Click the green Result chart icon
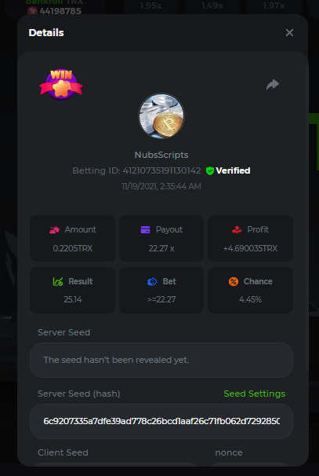 click(x=58, y=282)
